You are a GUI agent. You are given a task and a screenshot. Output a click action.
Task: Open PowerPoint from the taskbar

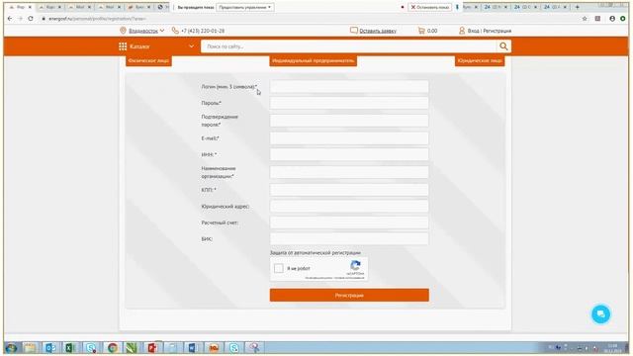point(152,347)
